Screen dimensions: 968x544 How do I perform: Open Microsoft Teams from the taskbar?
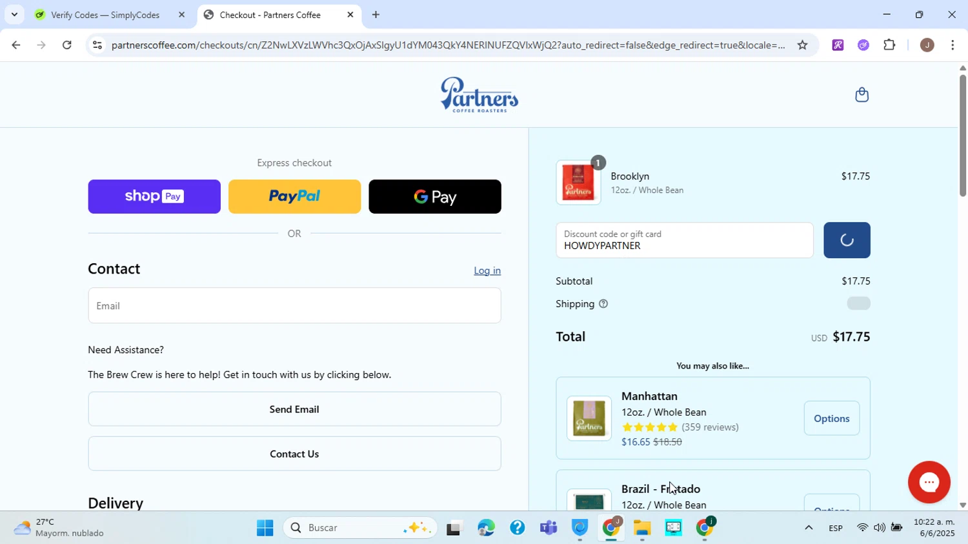click(549, 529)
